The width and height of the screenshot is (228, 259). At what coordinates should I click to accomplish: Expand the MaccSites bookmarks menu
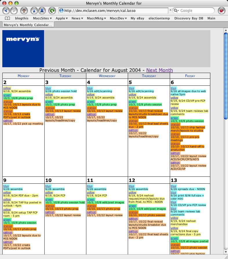(x=42, y=18)
